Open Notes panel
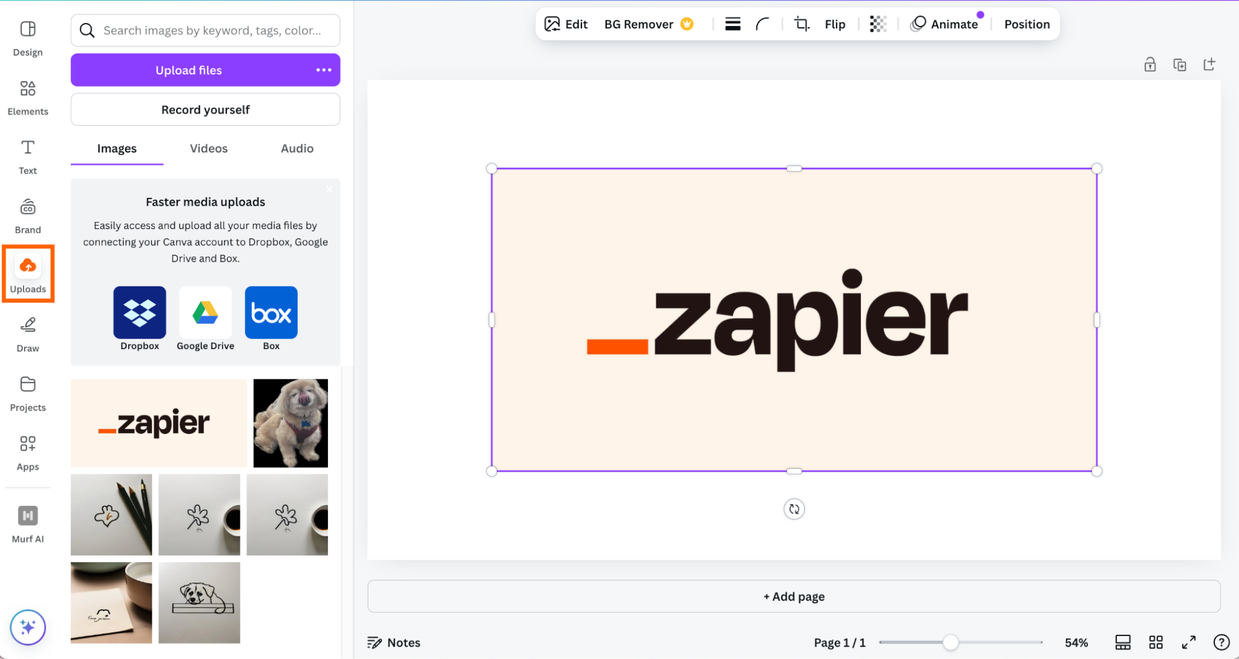Screen dimensions: 1239x659 pos(394,642)
